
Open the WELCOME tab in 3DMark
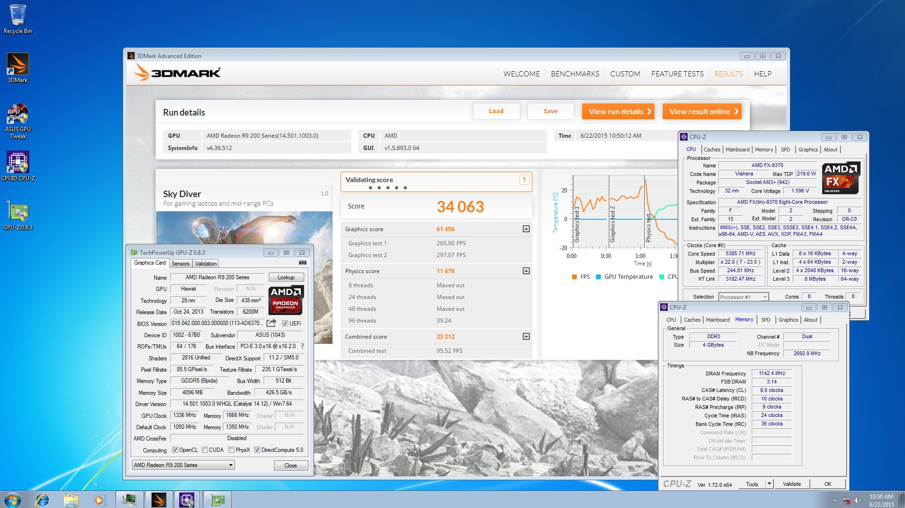[x=521, y=74]
